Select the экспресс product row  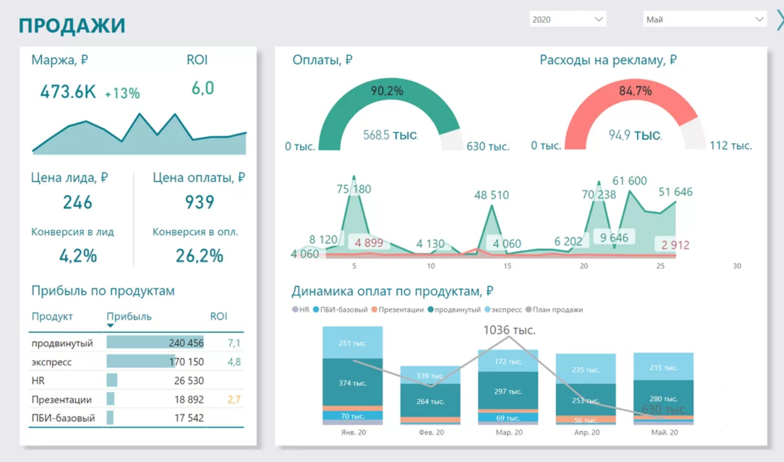point(136,362)
